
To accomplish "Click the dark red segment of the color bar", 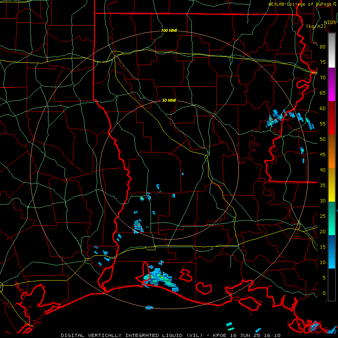I will [332, 118].
